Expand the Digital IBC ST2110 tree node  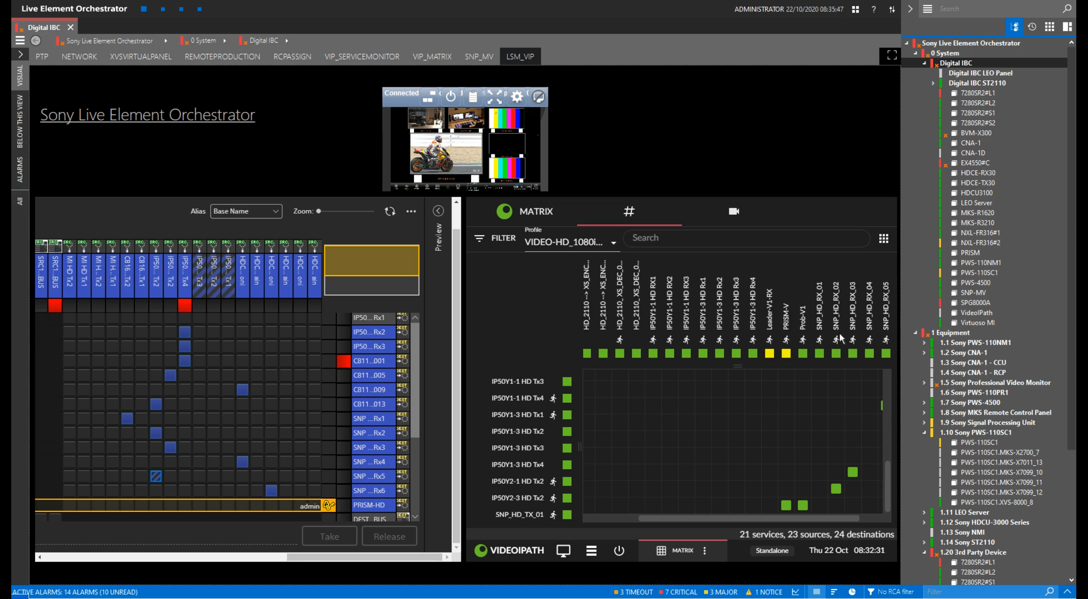[933, 83]
